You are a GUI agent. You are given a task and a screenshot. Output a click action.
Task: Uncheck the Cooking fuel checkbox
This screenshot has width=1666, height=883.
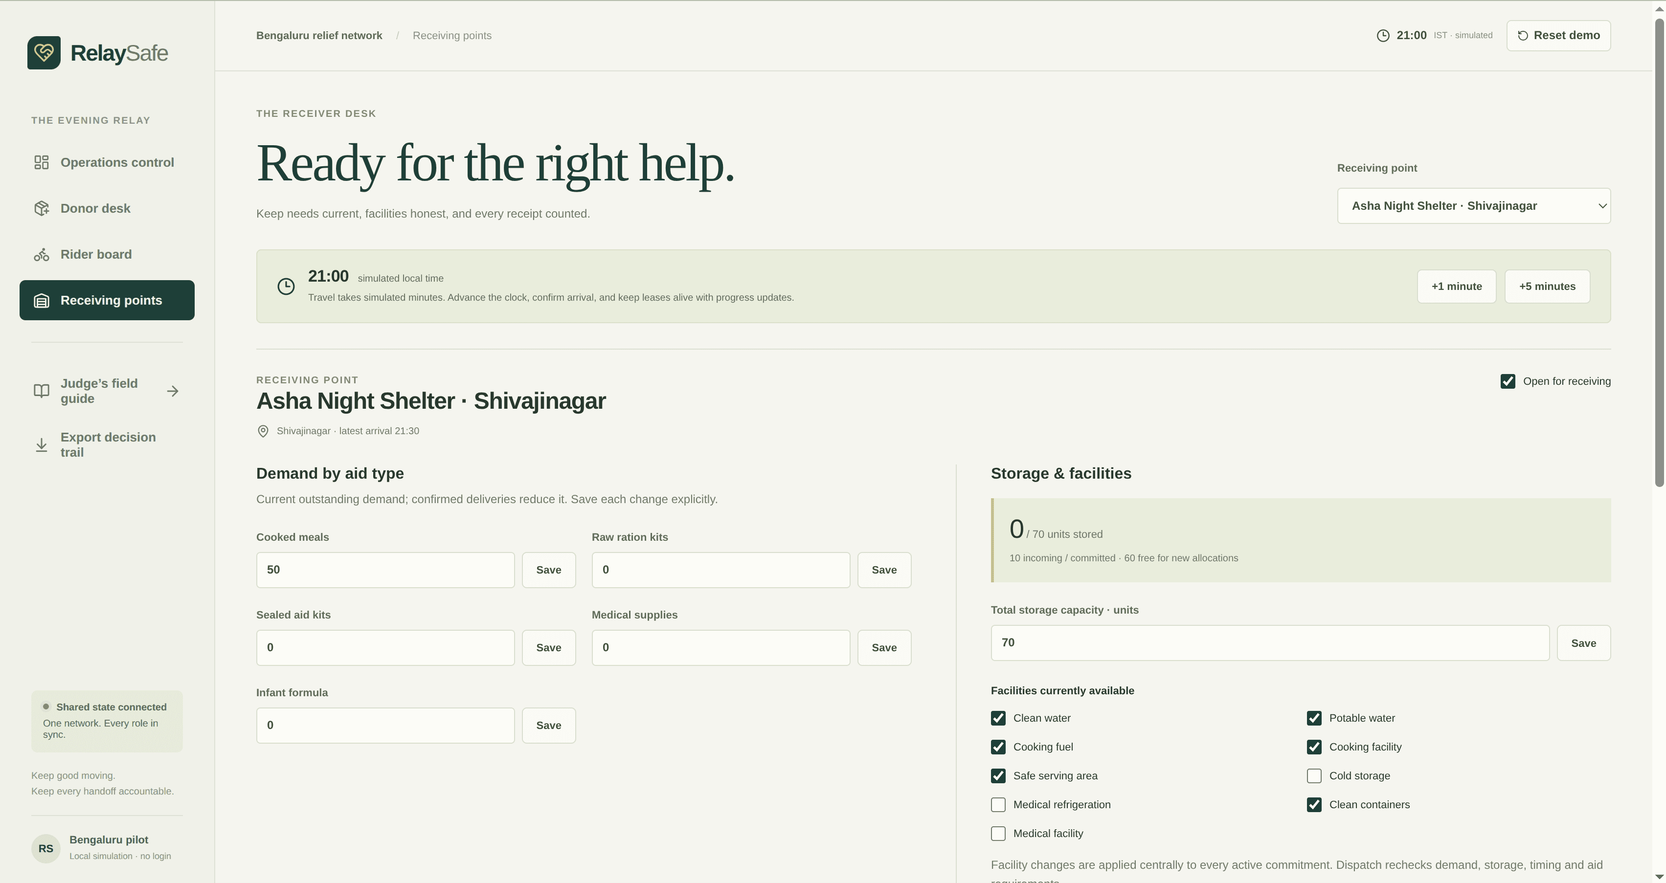998,747
